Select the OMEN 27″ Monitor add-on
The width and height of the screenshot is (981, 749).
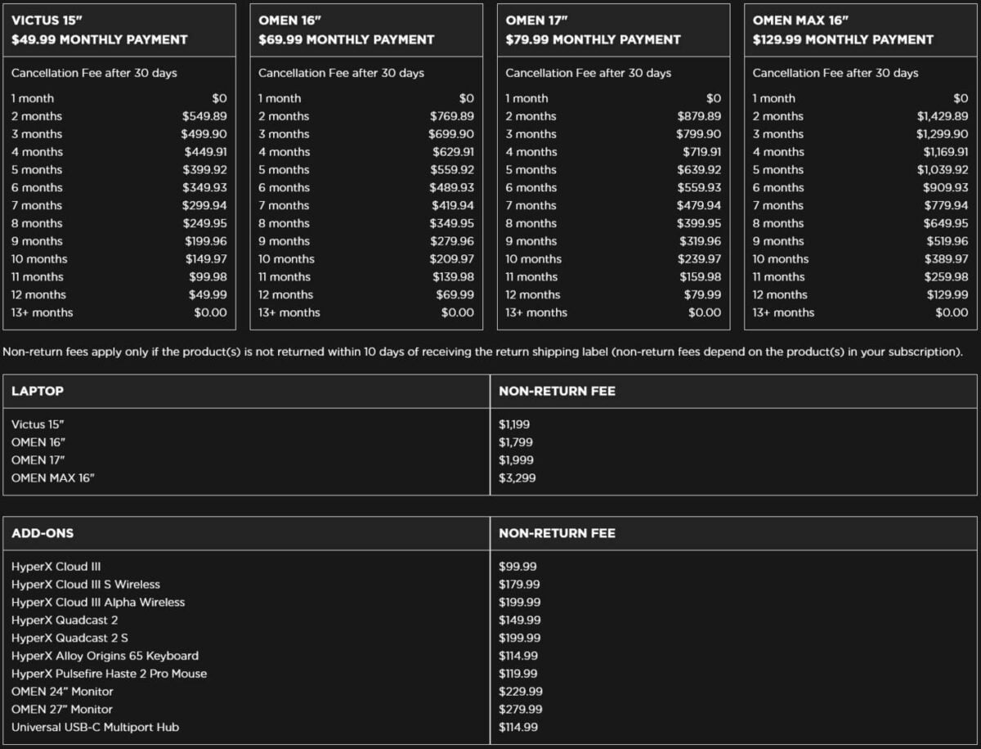pyautogui.click(x=62, y=710)
